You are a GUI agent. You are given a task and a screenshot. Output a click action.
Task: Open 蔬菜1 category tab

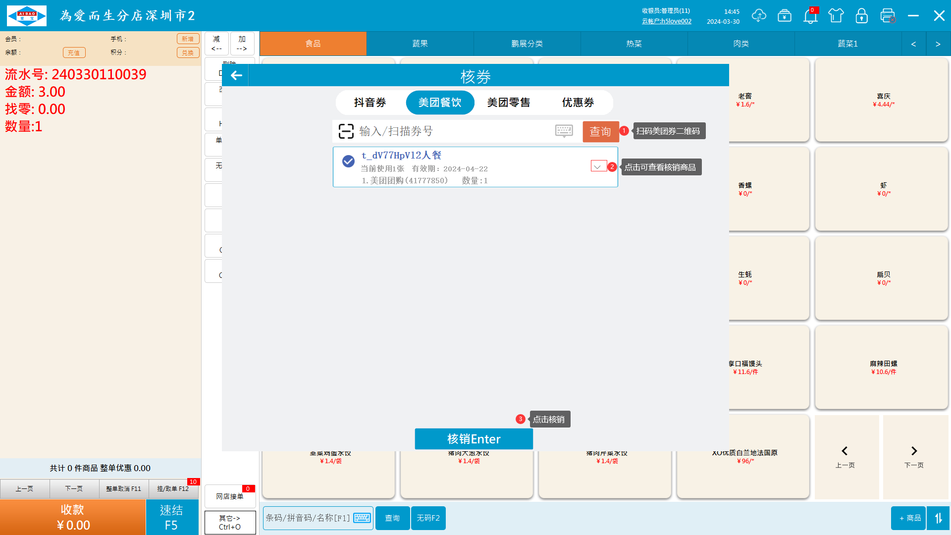tap(848, 44)
